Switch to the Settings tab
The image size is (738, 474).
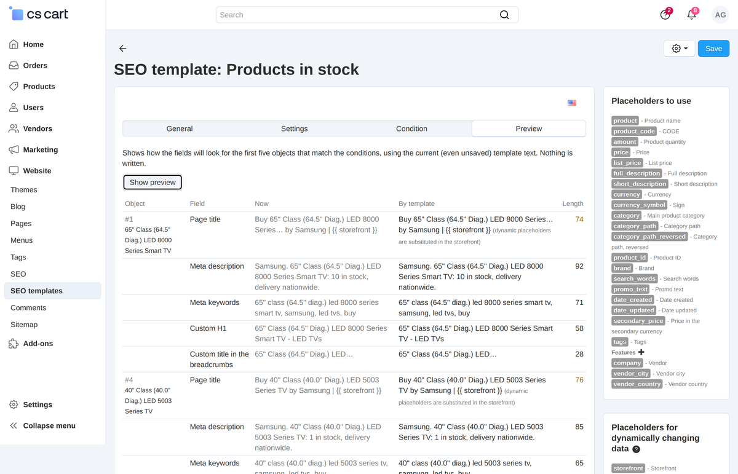tap(295, 128)
